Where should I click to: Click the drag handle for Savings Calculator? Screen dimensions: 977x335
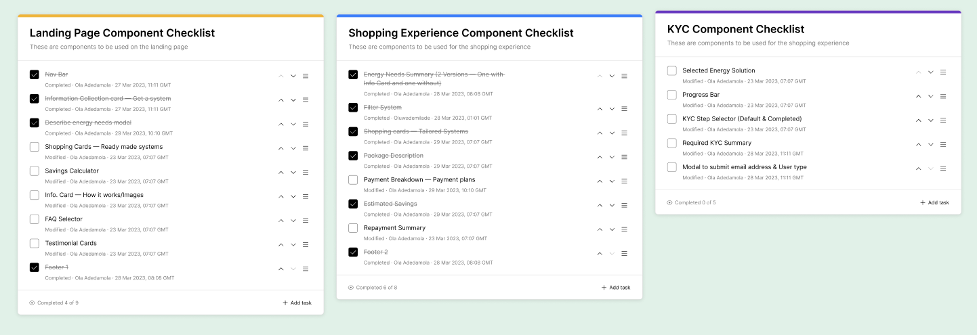[306, 173]
